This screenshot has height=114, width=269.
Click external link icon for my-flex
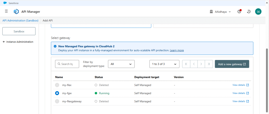[247, 85]
